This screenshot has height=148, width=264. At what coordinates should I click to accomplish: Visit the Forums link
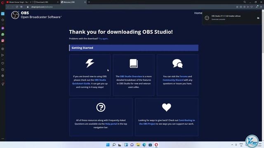[x=184, y=76]
